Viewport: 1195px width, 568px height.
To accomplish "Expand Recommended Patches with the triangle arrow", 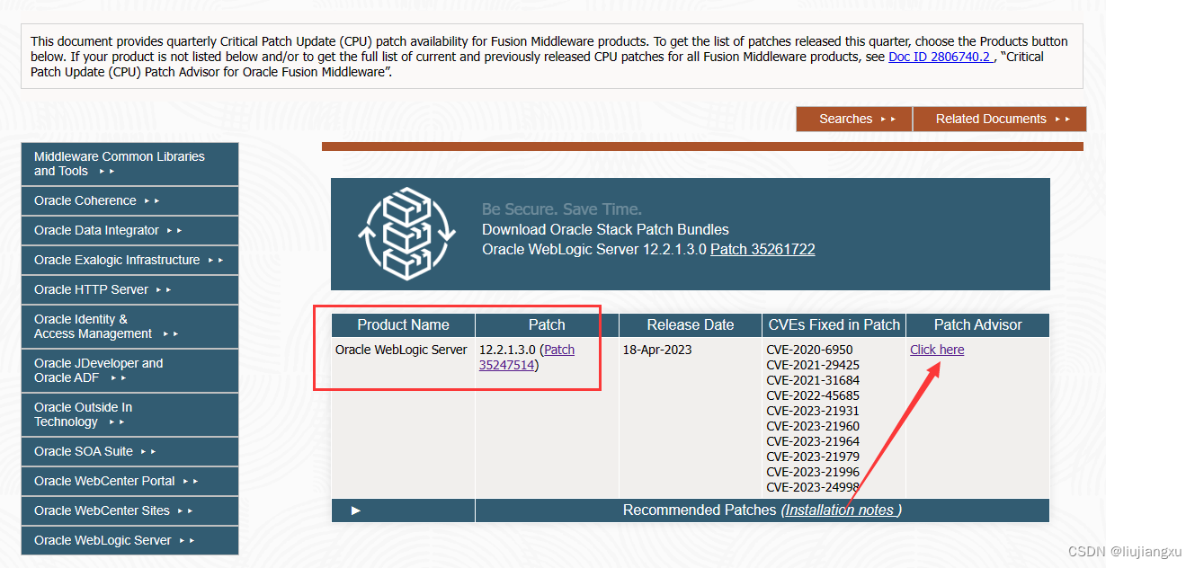I will pos(356,510).
